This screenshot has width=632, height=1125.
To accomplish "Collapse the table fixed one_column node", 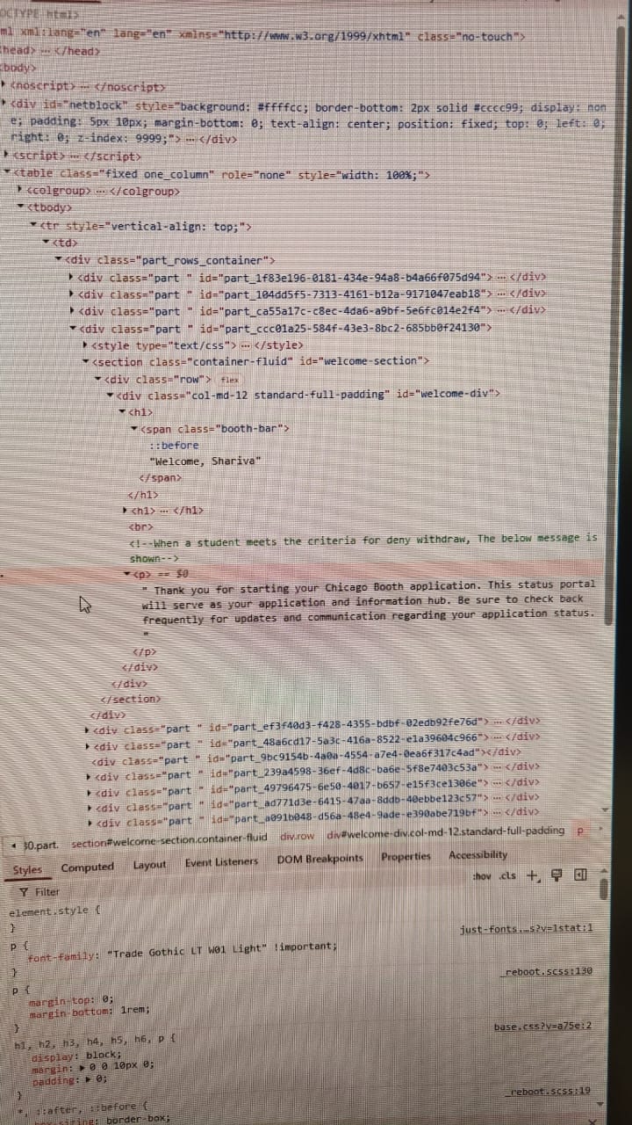I will [x=7, y=173].
